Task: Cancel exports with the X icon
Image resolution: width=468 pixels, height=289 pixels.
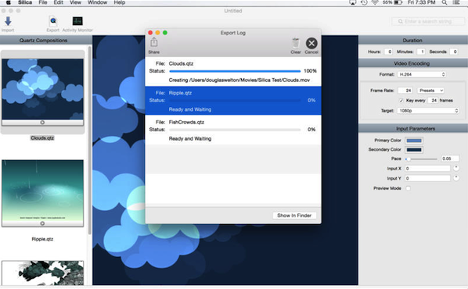Action: pos(311,44)
